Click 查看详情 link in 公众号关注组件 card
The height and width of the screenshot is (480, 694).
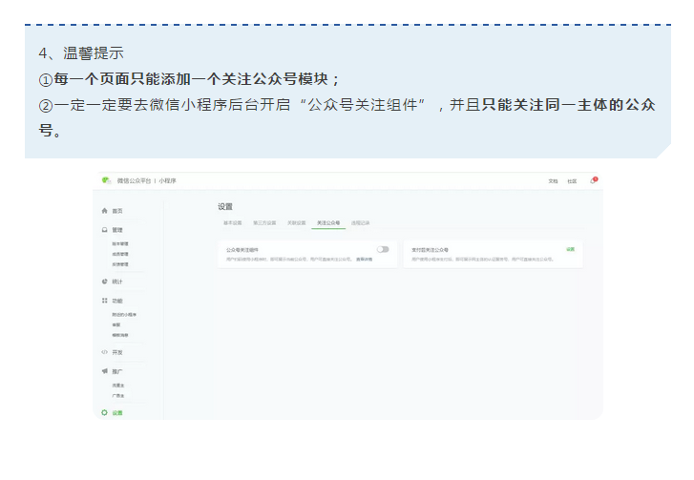(x=365, y=260)
